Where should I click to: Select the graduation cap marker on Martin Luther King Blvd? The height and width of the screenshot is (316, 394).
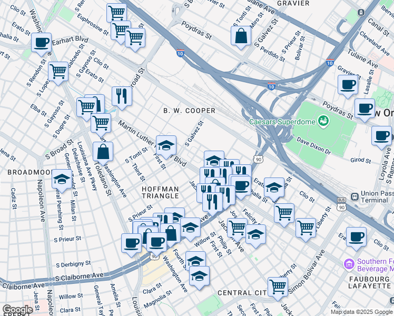click(166, 146)
